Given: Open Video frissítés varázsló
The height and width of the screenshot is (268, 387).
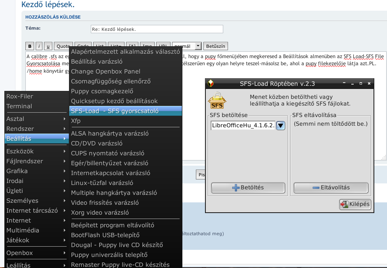Looking at the screenshot, I should tap(126, 202).
